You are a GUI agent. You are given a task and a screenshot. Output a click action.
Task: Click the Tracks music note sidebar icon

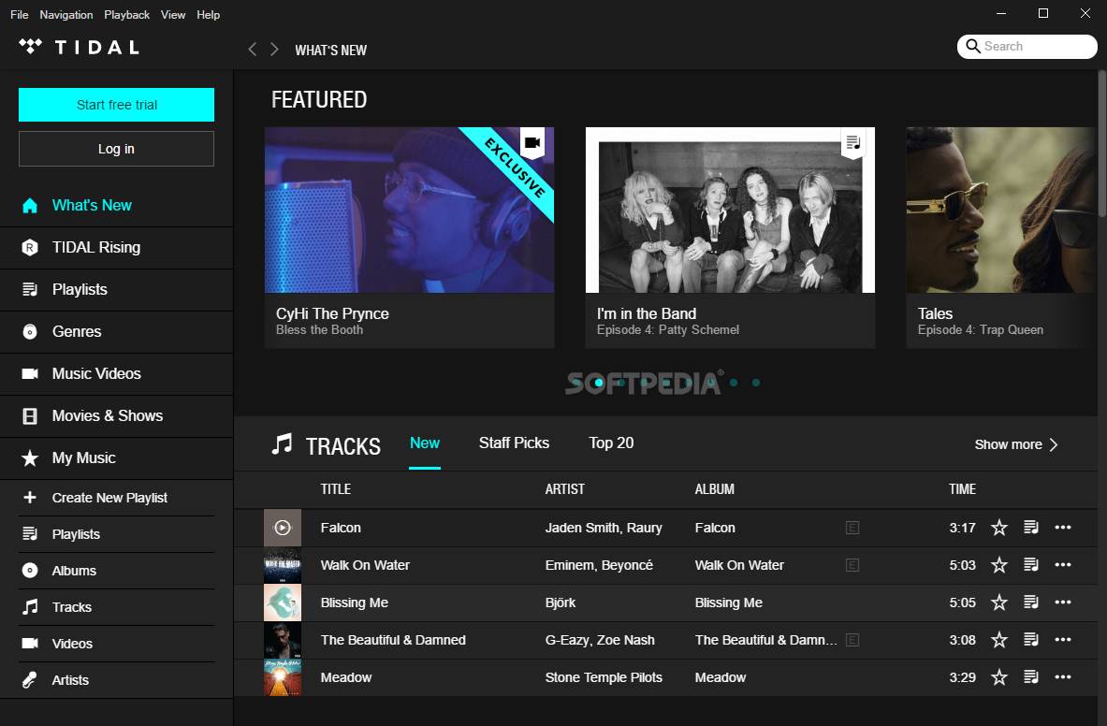tap(30, 607)
